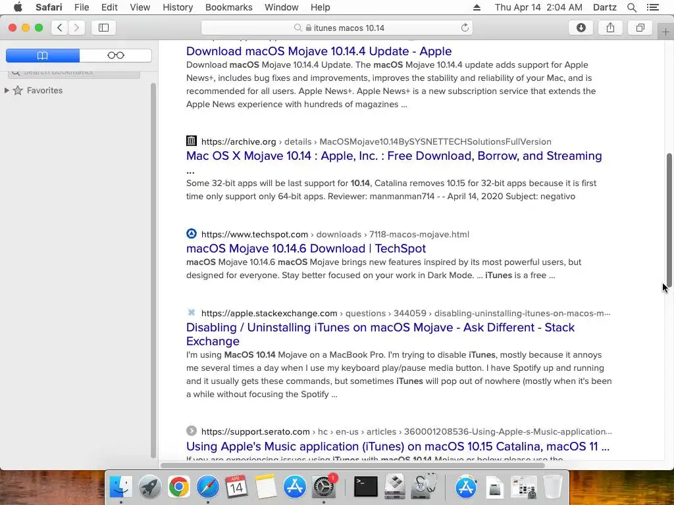Open Using Apple's Music application Serato link

click(x=398, y=446)
